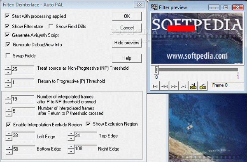Click the first yellow key icon
The image size is (247, 162).
pyautogui.click(x=193, y=86)
